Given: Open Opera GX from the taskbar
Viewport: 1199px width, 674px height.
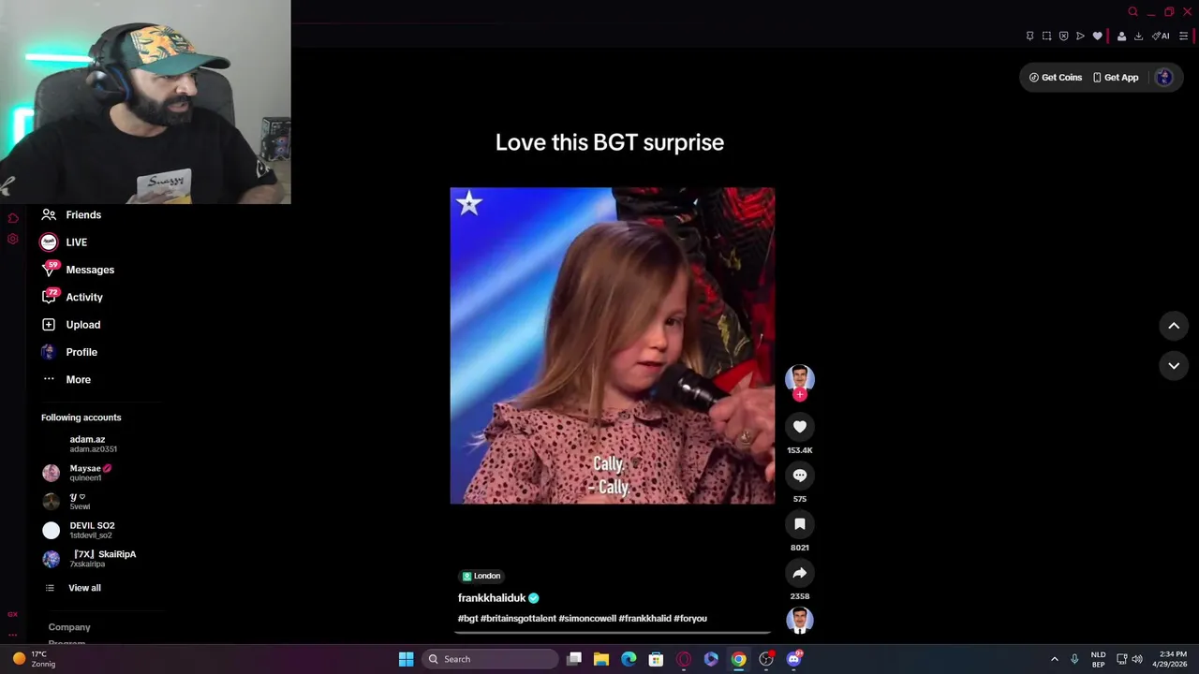Looking at the screenshot, I should pos(684,659).
